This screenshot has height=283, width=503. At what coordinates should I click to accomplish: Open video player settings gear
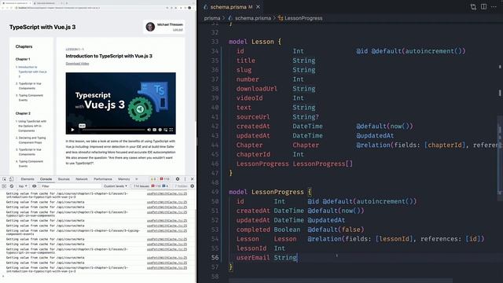click(160, 130)
